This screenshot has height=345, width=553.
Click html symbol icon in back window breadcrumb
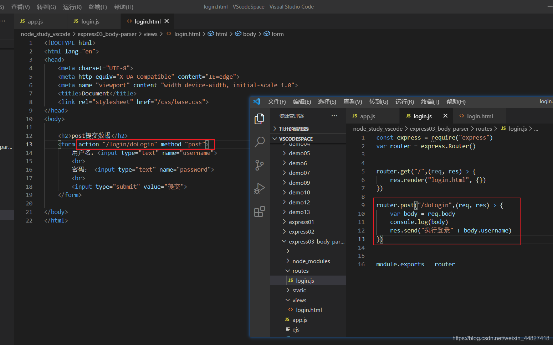tap(211, 34)
